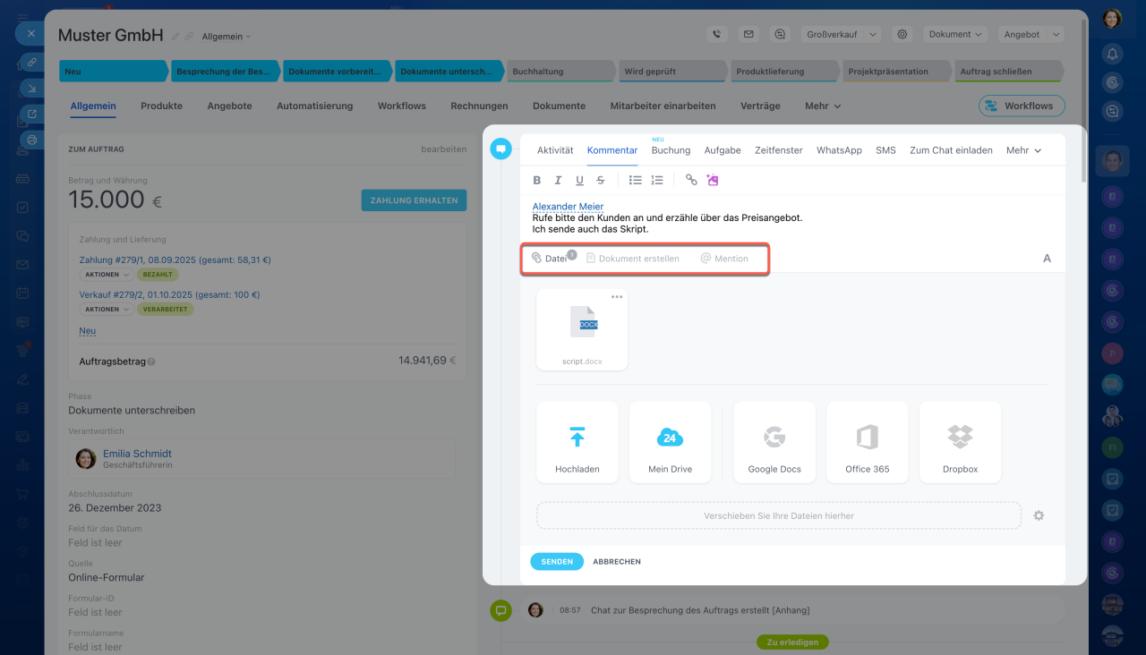Click Dokument erstellen below the comment
The image size is (1146, 655).
(x=632, y=259)
